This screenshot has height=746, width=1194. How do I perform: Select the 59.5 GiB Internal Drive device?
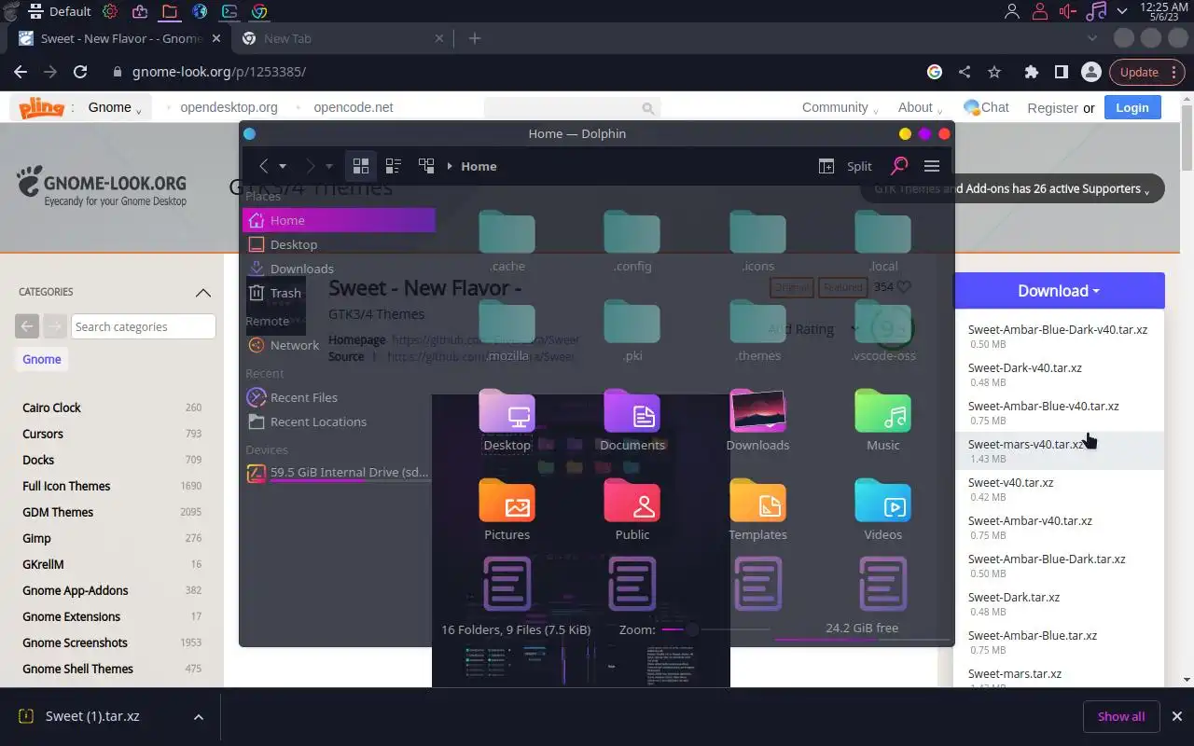coord(339,473)
